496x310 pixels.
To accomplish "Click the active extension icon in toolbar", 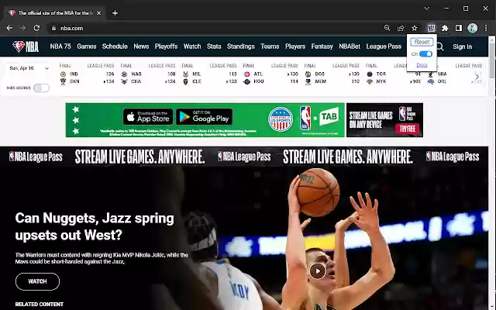I will [431, 28].
